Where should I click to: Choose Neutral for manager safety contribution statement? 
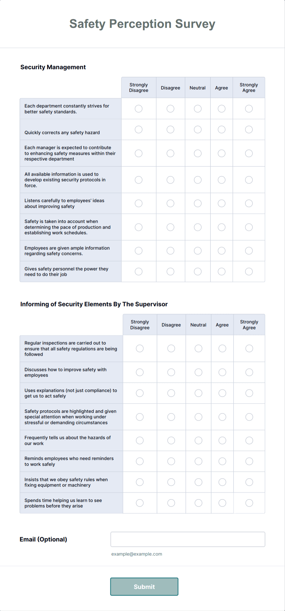tap(197, 153)
